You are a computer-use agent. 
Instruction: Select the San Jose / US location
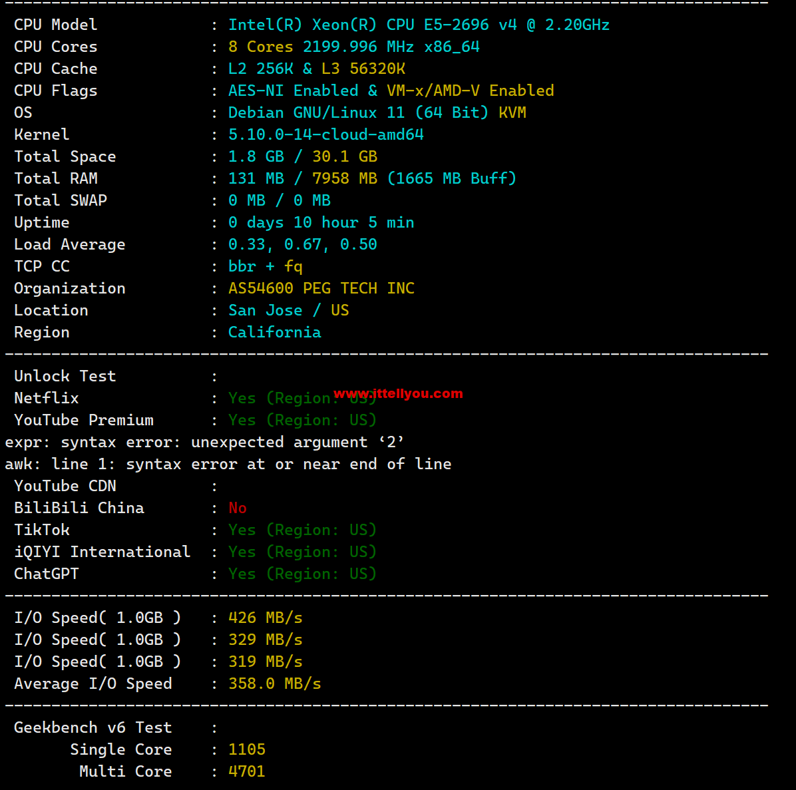click(x=289, y=310)
